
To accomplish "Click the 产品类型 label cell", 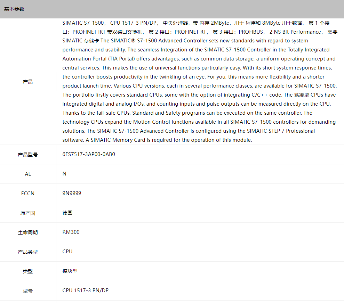I will tap(28, 252).
